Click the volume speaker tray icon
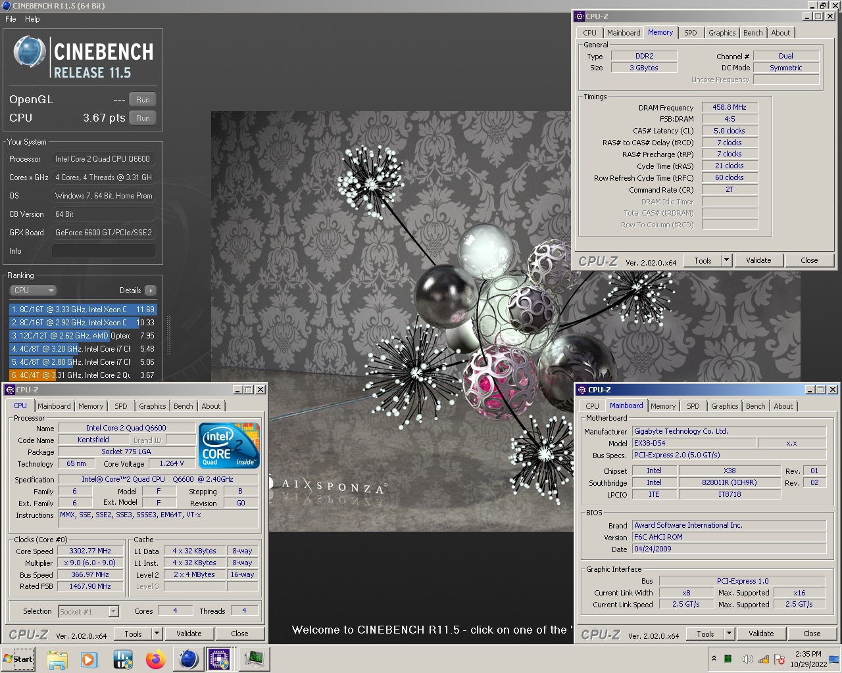 coord(747,659)
